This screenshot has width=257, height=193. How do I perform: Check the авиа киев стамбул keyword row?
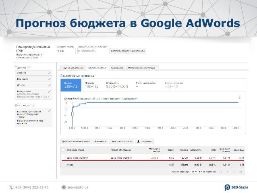tap(63, 158)
